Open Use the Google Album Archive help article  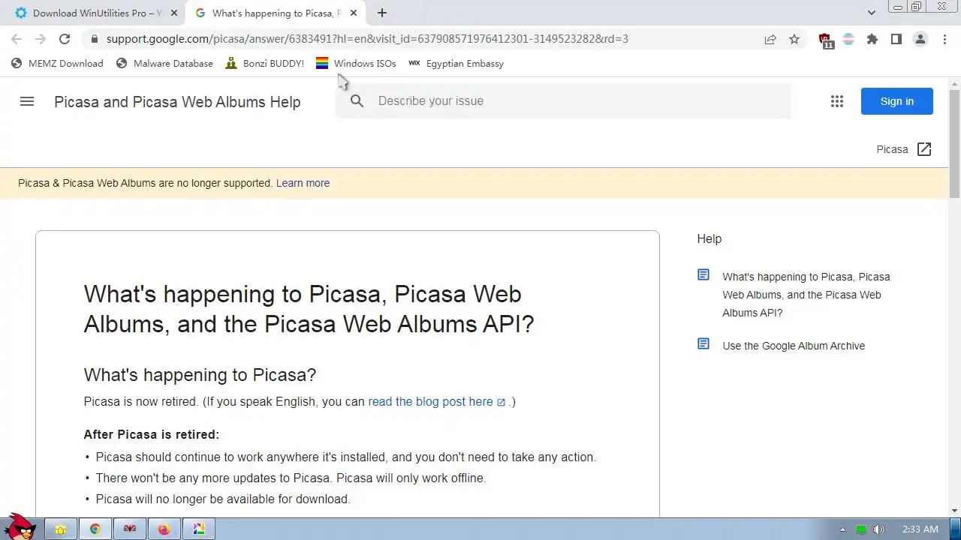(x=794, y=346)
